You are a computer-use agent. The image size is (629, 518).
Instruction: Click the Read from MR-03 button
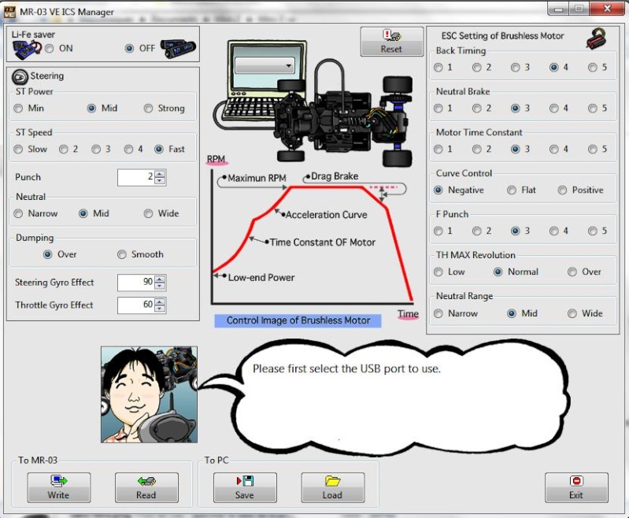(x=146, y=487)
